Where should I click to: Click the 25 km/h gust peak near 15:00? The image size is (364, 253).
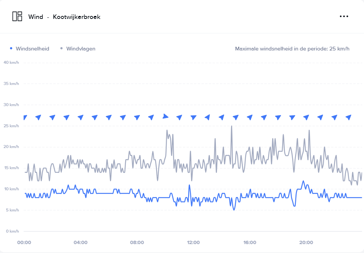pos(231,126)
